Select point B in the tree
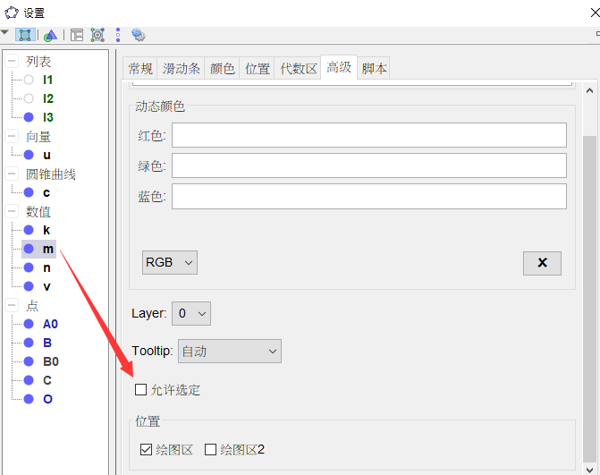Viewport: 600px width, 475px height. coord(47,343)
